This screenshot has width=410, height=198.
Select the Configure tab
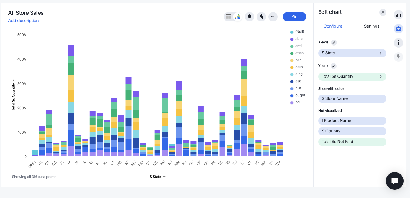coord(333,26)
